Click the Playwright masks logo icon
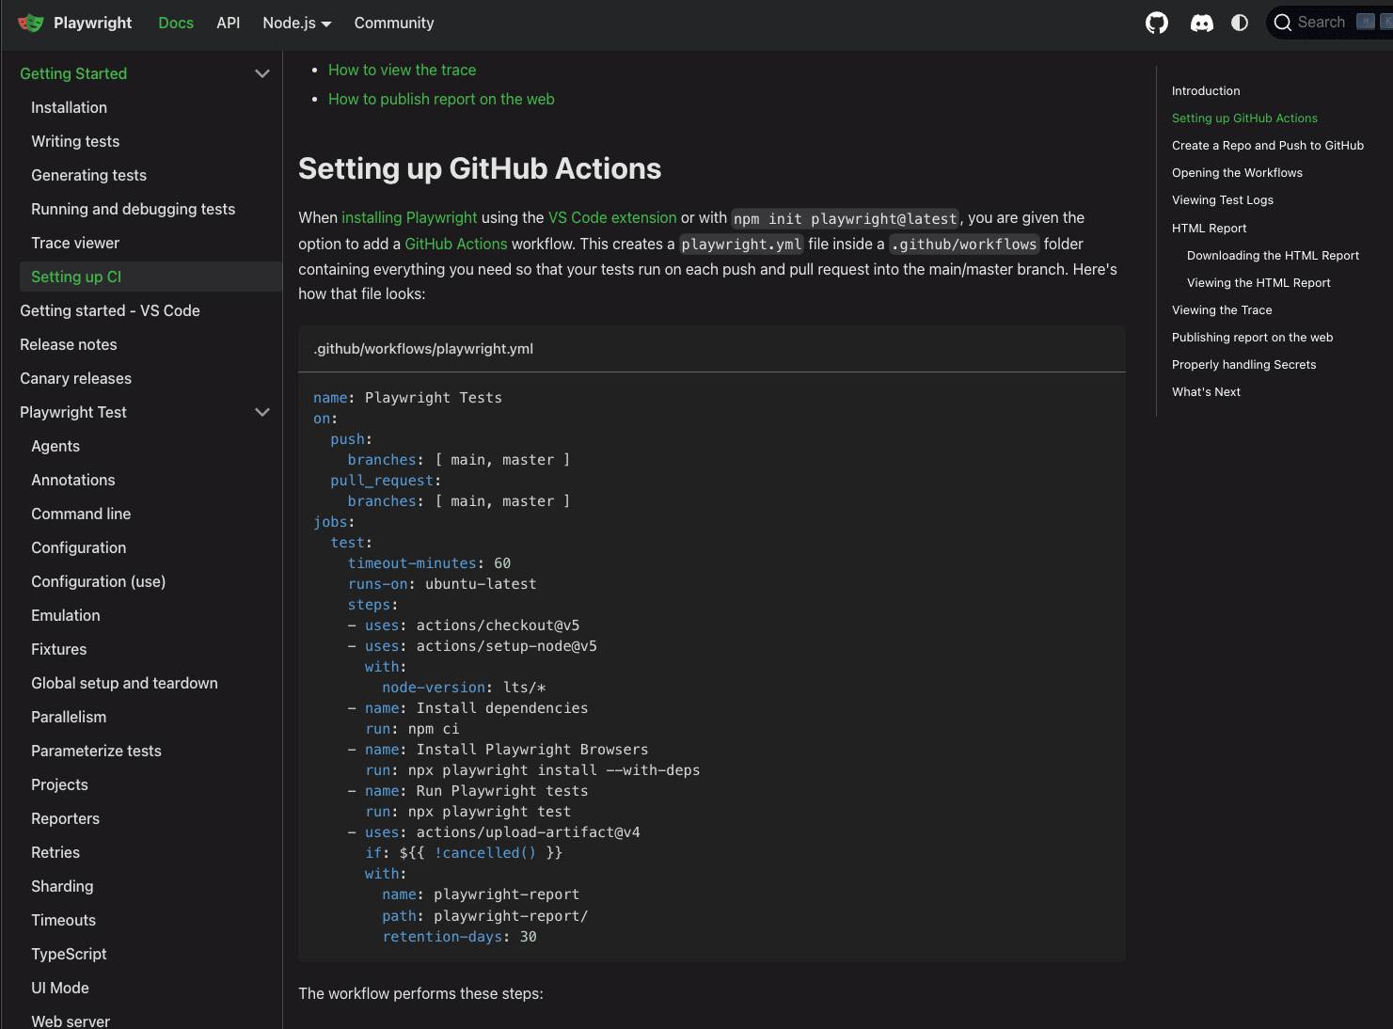Image resolution: width=1393 pixels, height=1029 pixels. (30, 23)
